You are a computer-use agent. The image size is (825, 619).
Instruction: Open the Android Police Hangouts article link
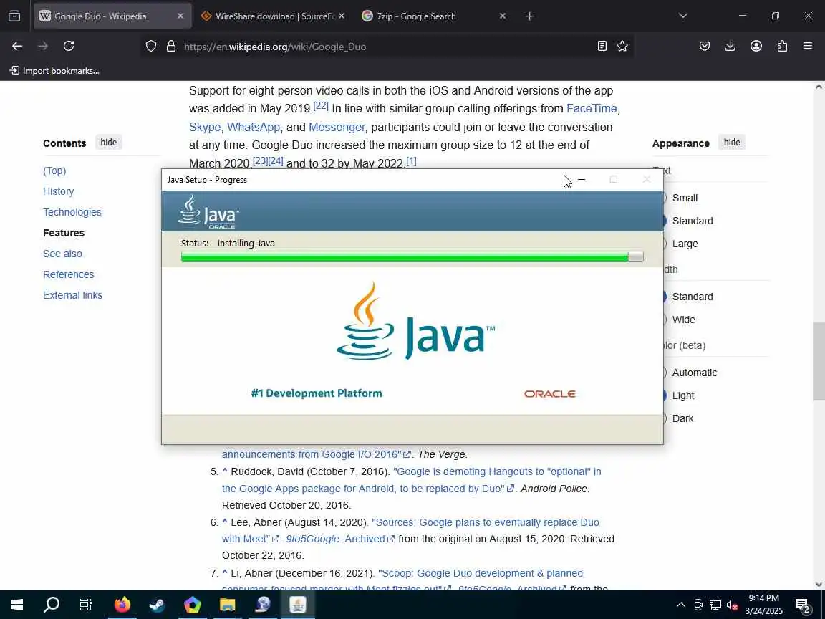pos(411,480)
